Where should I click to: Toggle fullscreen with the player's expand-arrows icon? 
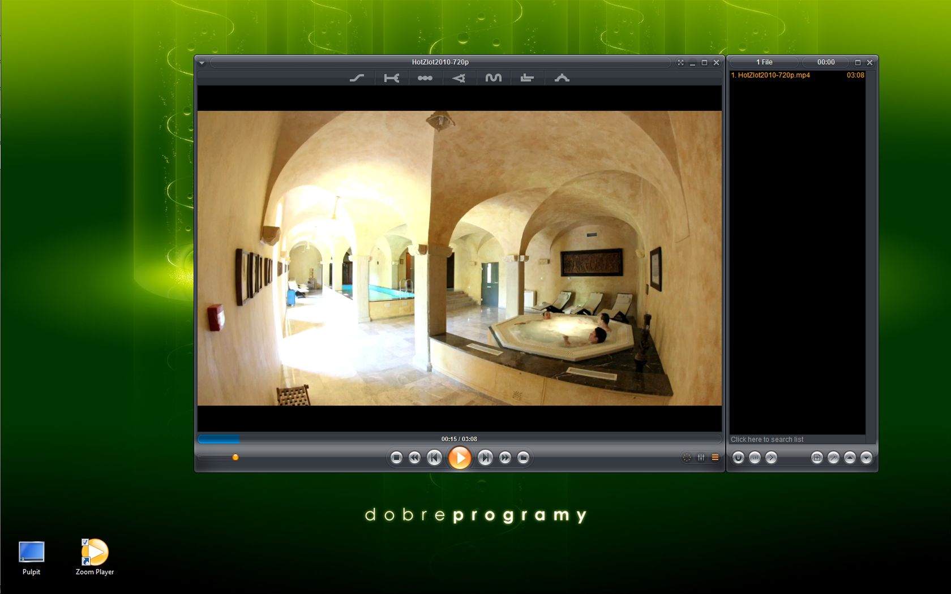tap(680, 63)
